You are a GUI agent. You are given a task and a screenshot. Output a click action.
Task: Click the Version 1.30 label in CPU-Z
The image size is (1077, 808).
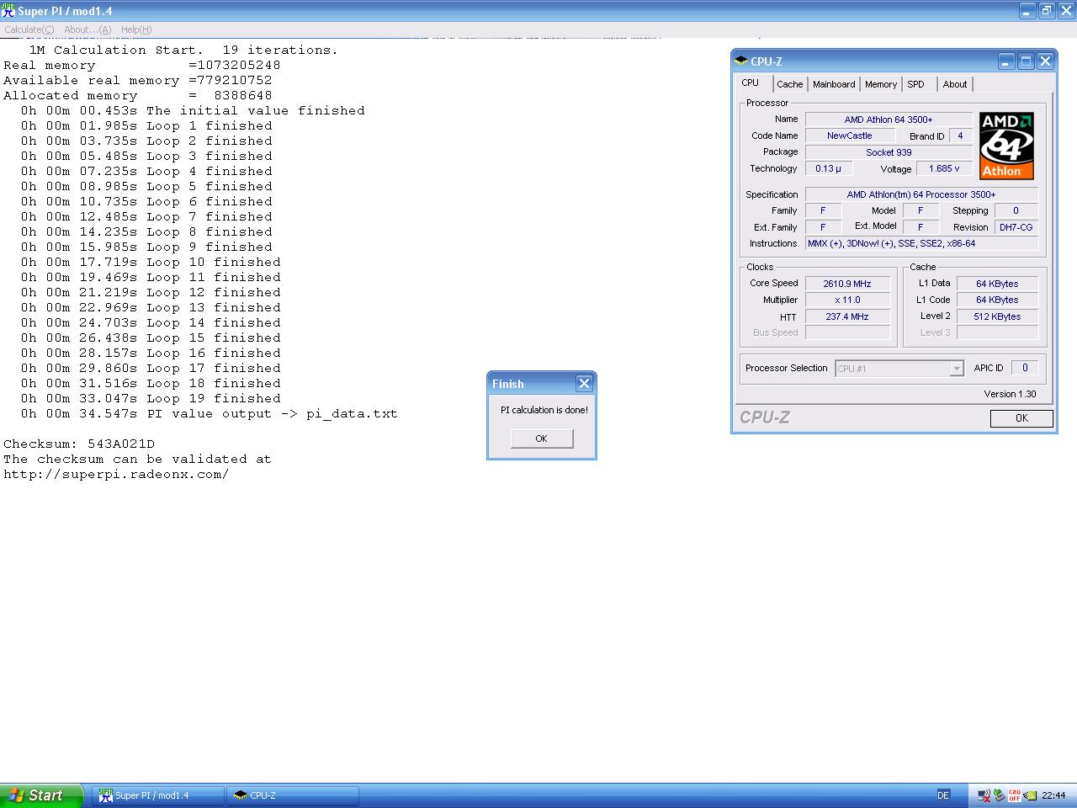click(1010, 394)
